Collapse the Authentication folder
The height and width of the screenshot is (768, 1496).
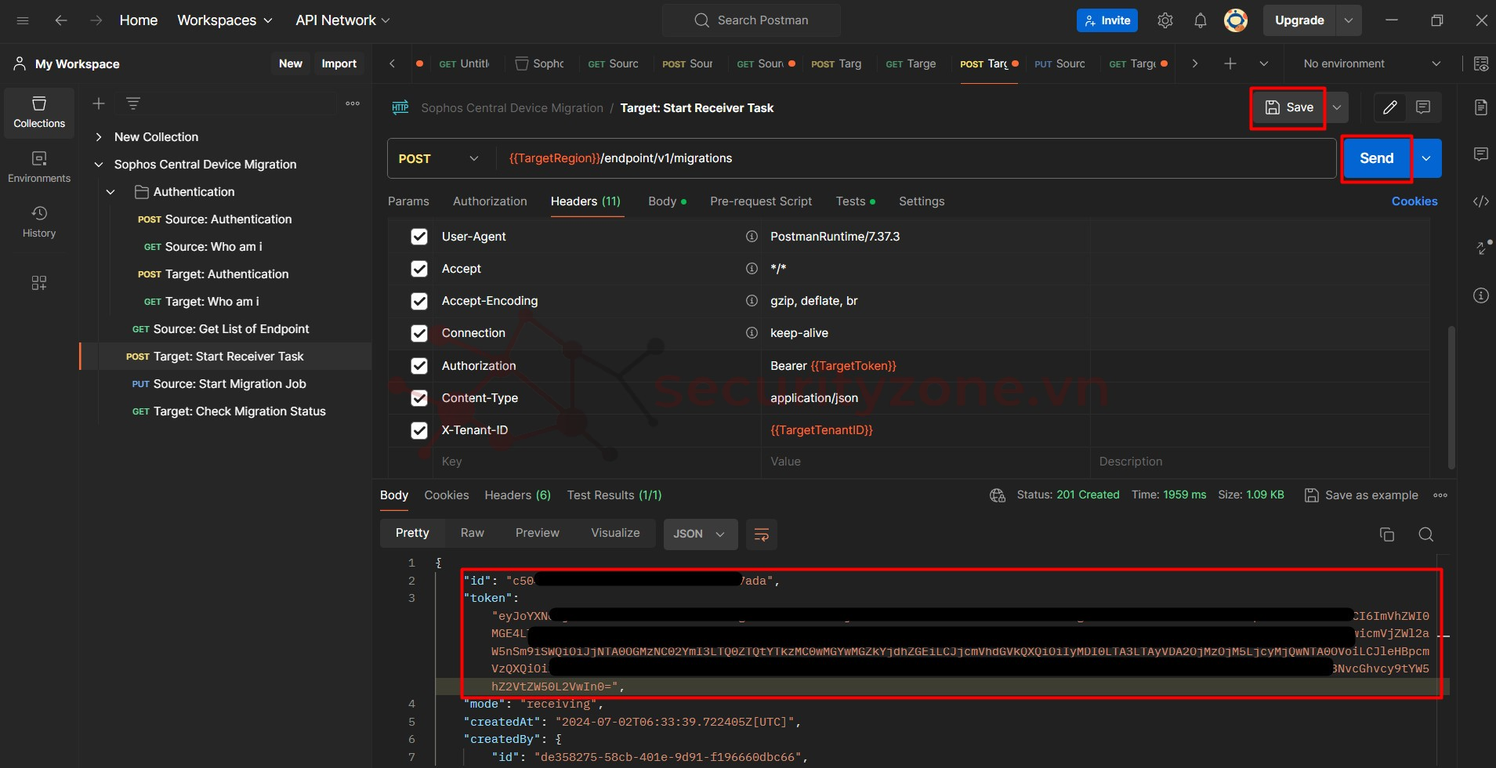(110, 192)
